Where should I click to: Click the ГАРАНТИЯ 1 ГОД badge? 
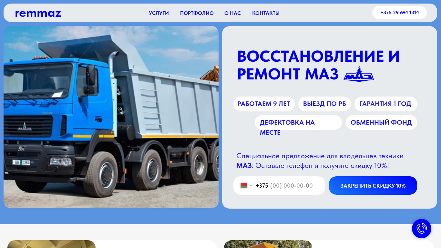click(x=385, y=104)
